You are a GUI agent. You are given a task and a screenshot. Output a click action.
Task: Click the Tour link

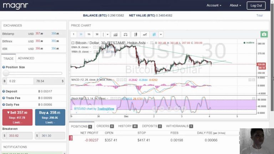click(x=259, y=15)
